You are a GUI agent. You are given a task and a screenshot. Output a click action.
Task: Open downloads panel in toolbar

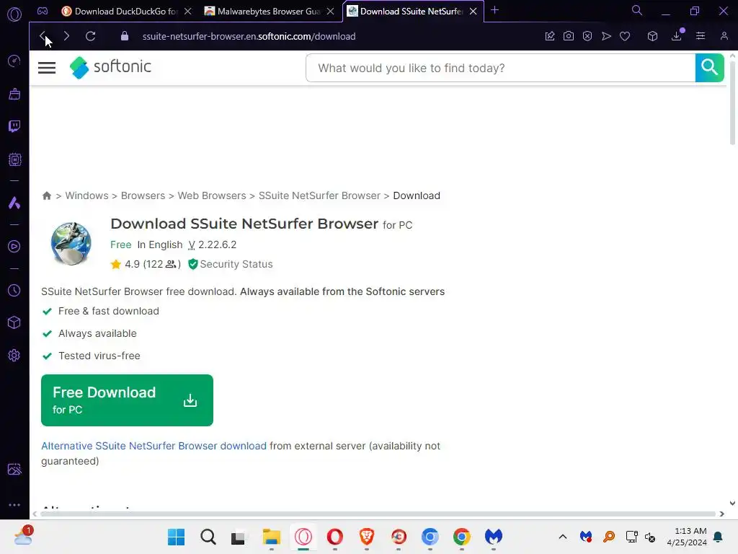[x=677, y=36]
